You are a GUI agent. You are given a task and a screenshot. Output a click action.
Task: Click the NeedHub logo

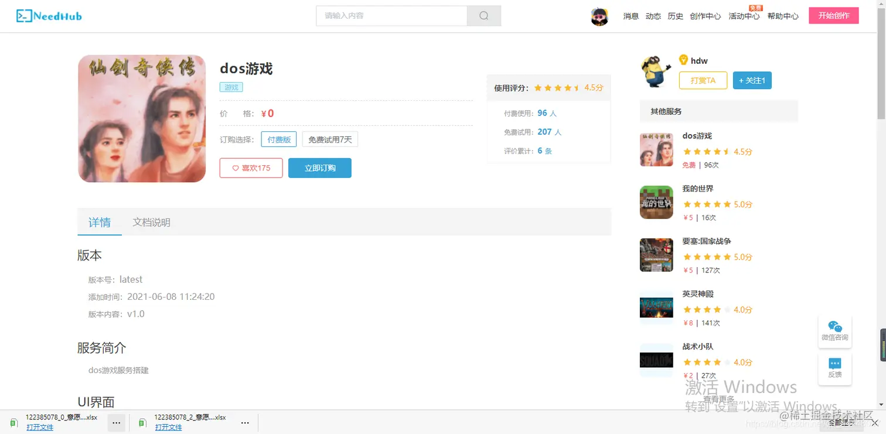(x=49, y=16)
